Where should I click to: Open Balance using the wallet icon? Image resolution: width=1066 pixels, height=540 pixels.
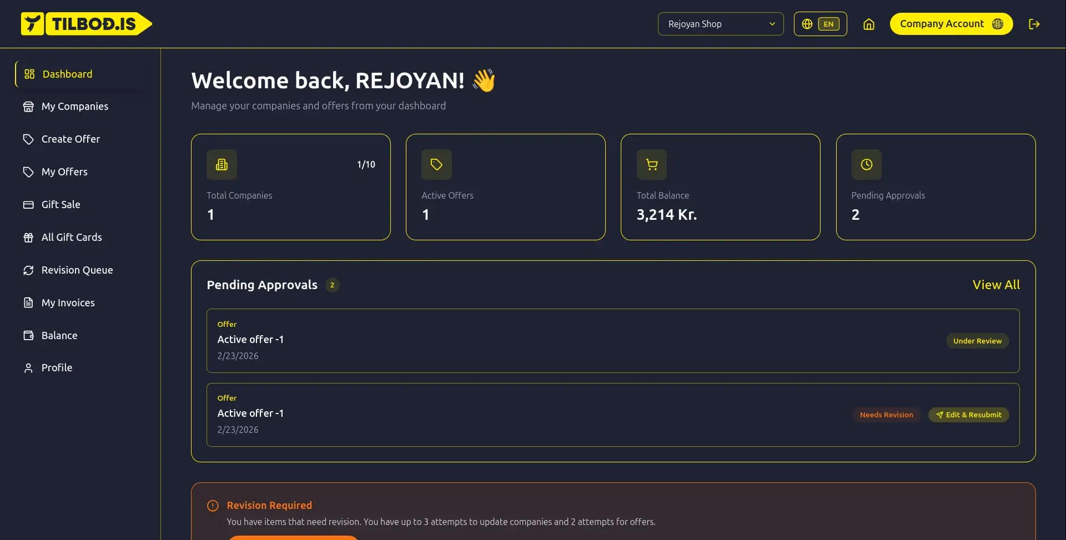click(29, 335)
